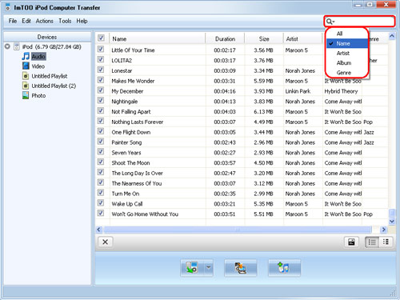Select the song Shoot The Moon
This screenshot has width=400, height=300.
click(130, 163)
